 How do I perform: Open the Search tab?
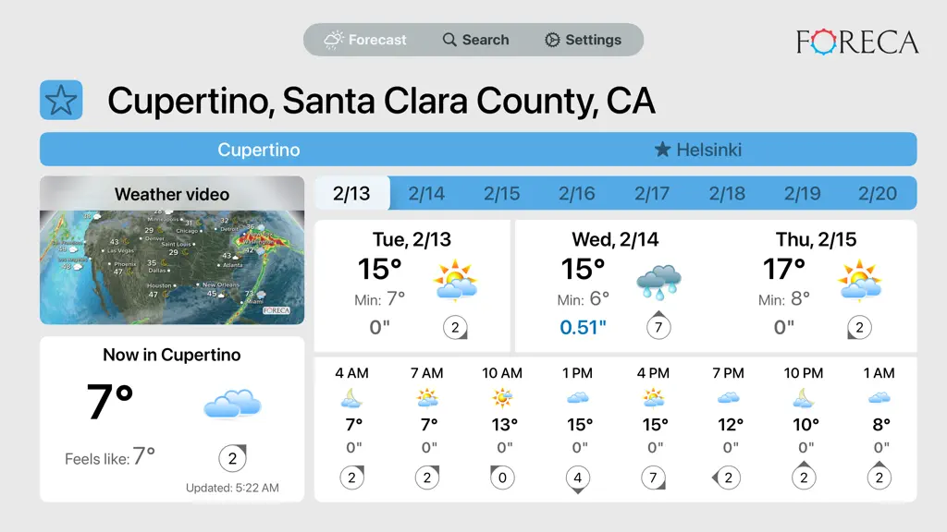476,40
